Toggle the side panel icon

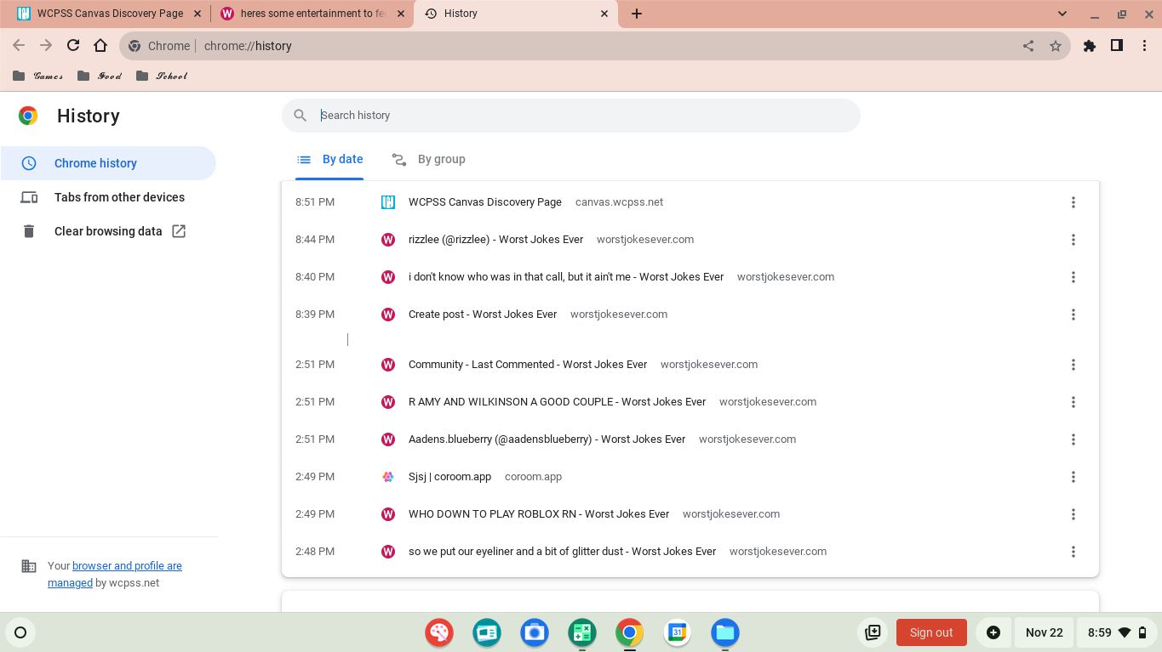pyautogui.click(x=1117, y=46)
